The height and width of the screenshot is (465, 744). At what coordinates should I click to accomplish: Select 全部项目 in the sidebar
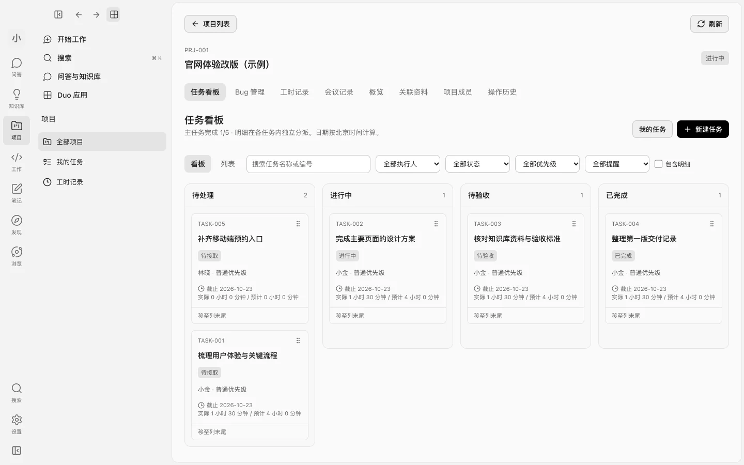point(102,142)
